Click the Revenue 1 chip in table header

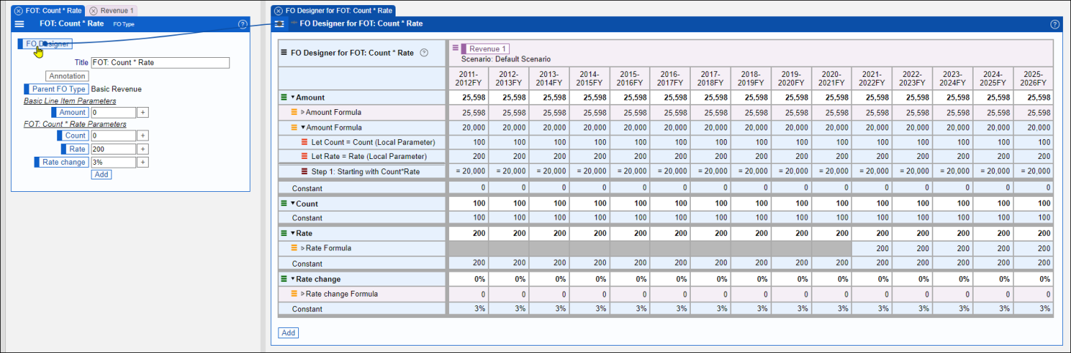[485, 49]
